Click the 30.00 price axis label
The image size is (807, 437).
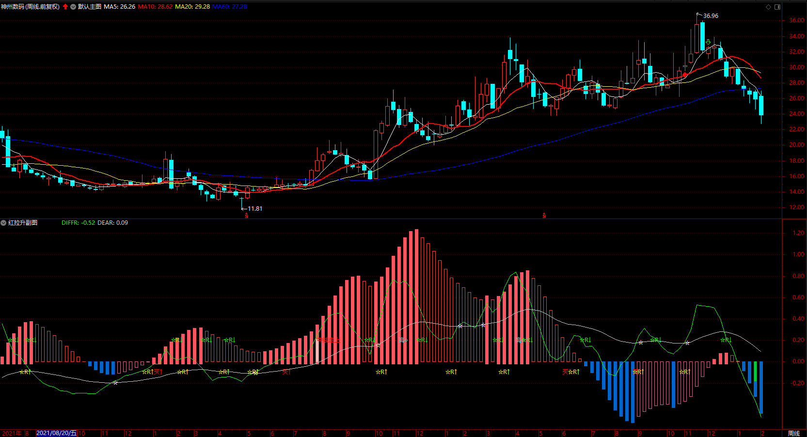797,67
